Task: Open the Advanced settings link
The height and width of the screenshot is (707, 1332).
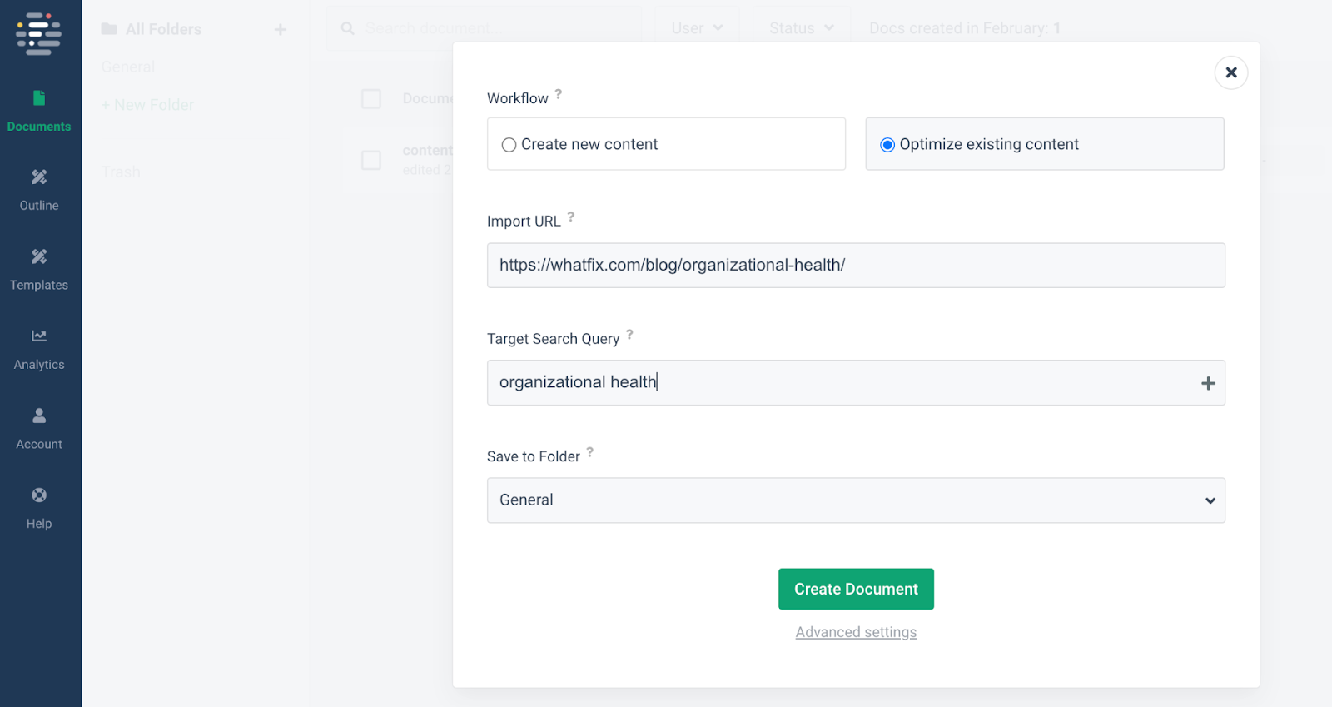Action: (856, 632)
